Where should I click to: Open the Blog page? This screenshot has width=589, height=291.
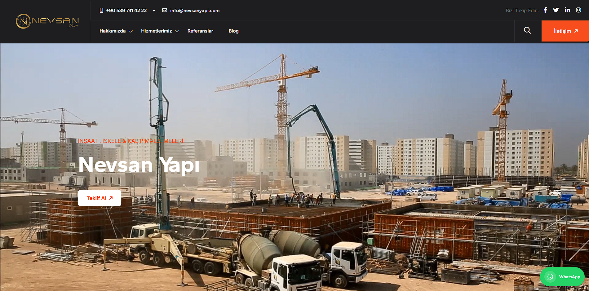coord(233,31)
